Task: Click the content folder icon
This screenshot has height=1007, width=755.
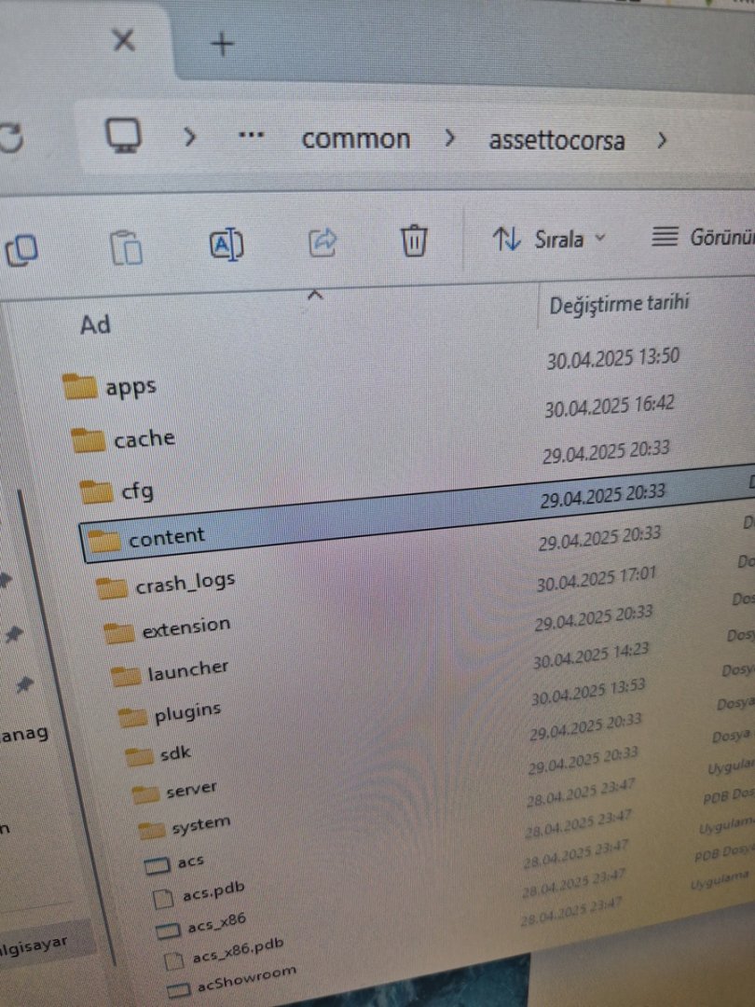Action: pyautogui.click(x=103, y=541)
